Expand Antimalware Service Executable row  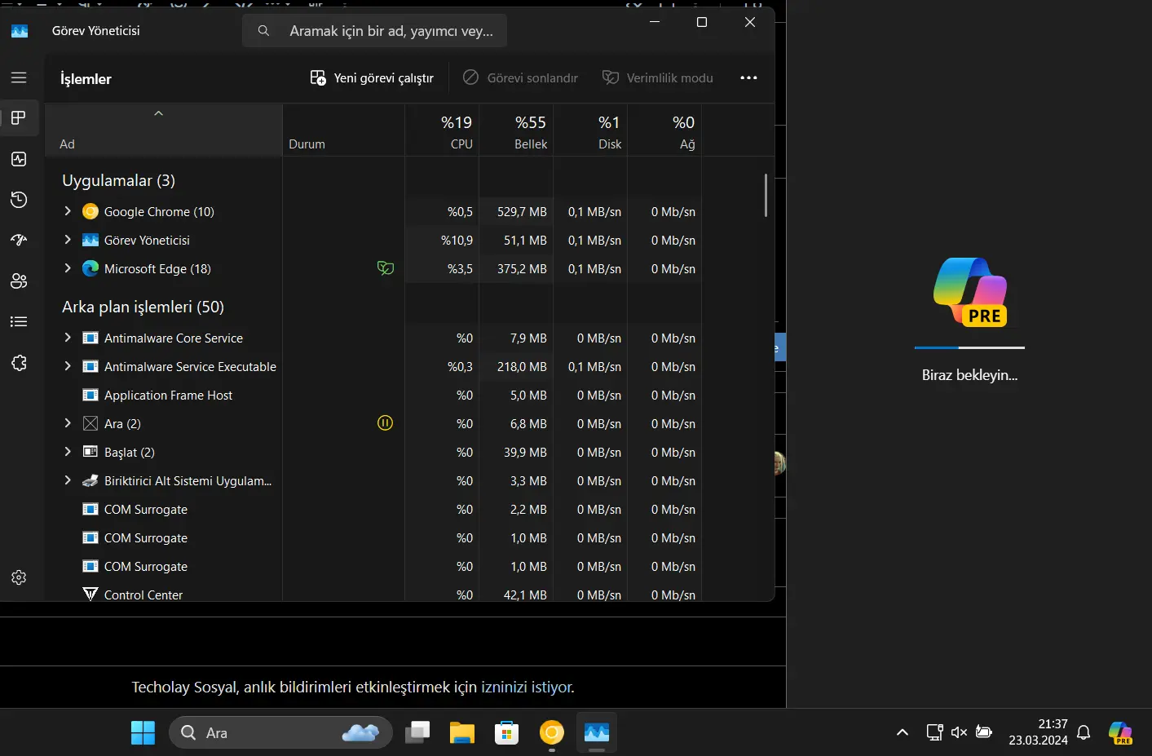pos(68,366)
